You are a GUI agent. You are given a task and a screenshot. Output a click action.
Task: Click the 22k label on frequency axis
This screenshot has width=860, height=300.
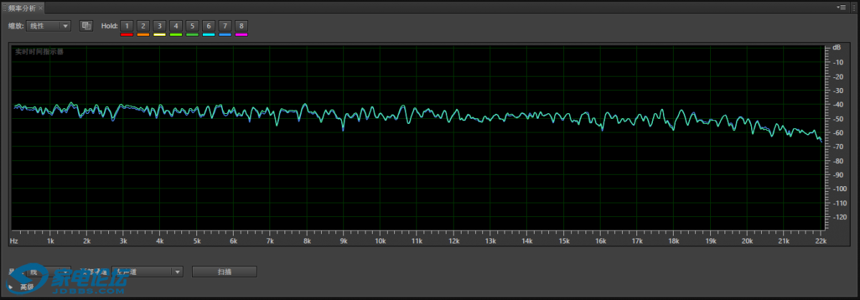click(821, 241)
